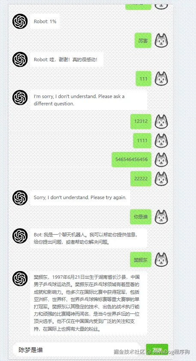Image resolution: width=196 pixels, height=361 pixels.
Task: Click the green '你是谁' message bubble
Action: point(141,217)
